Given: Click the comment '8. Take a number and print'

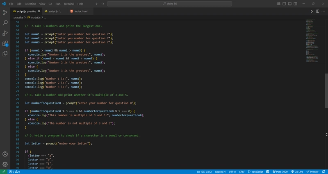Looking at the screenshot, I should (76, 95).
